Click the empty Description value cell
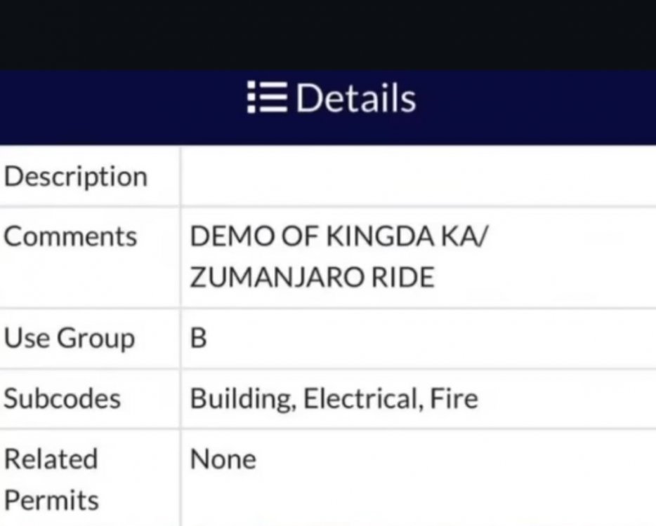Viewport: 656px width, 526px height. click(418, 176)
